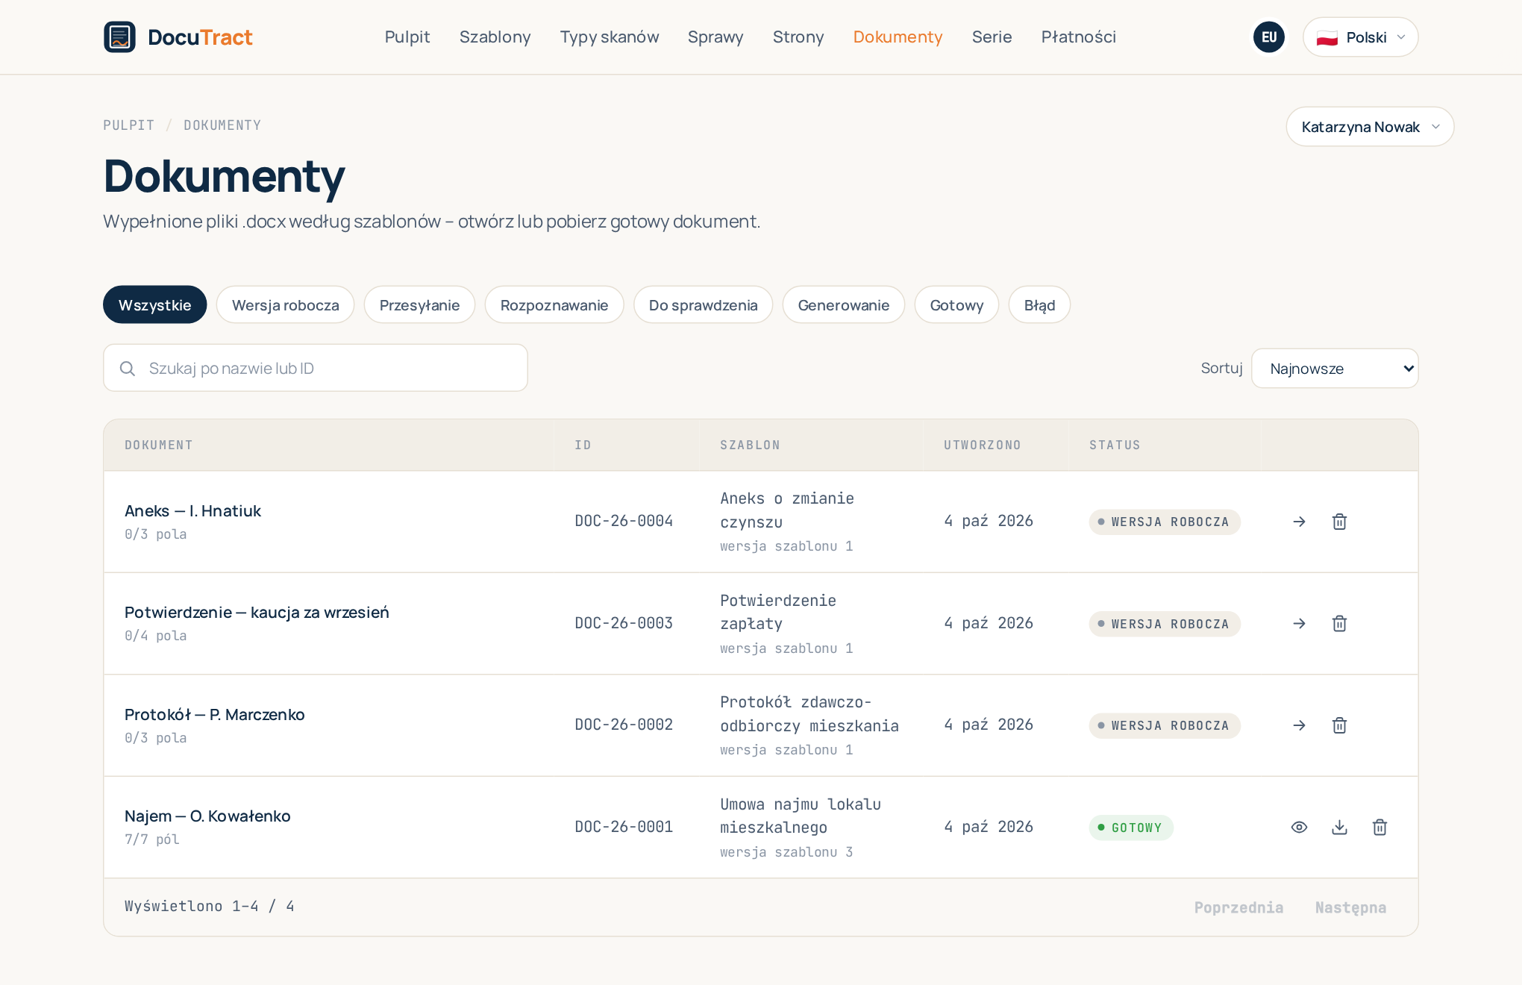
Task: Open Sprawy navigation item
Action: [x=715, y=37]
